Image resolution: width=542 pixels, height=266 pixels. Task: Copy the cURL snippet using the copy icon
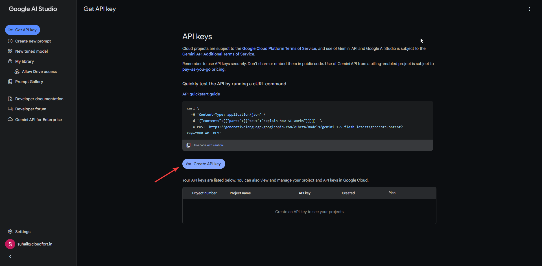[x=188, y=145]
